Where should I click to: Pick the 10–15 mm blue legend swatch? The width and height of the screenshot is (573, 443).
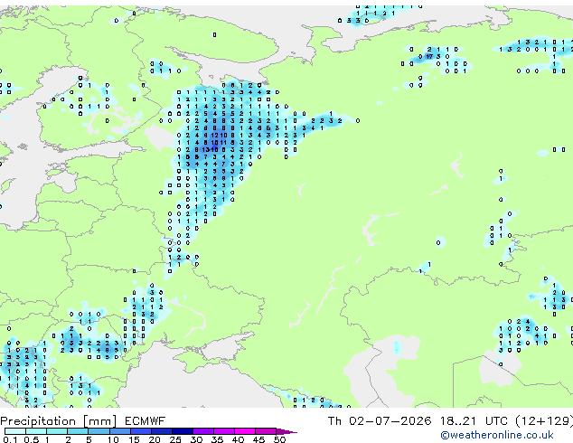point(119,431)
